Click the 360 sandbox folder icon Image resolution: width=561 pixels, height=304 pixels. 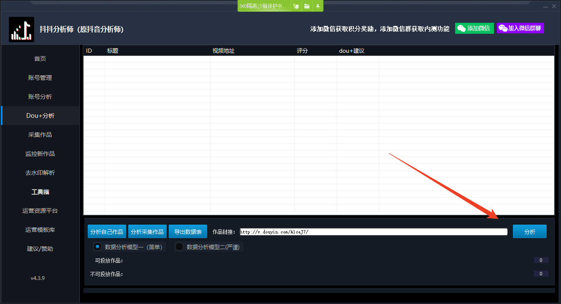[307, 6]
